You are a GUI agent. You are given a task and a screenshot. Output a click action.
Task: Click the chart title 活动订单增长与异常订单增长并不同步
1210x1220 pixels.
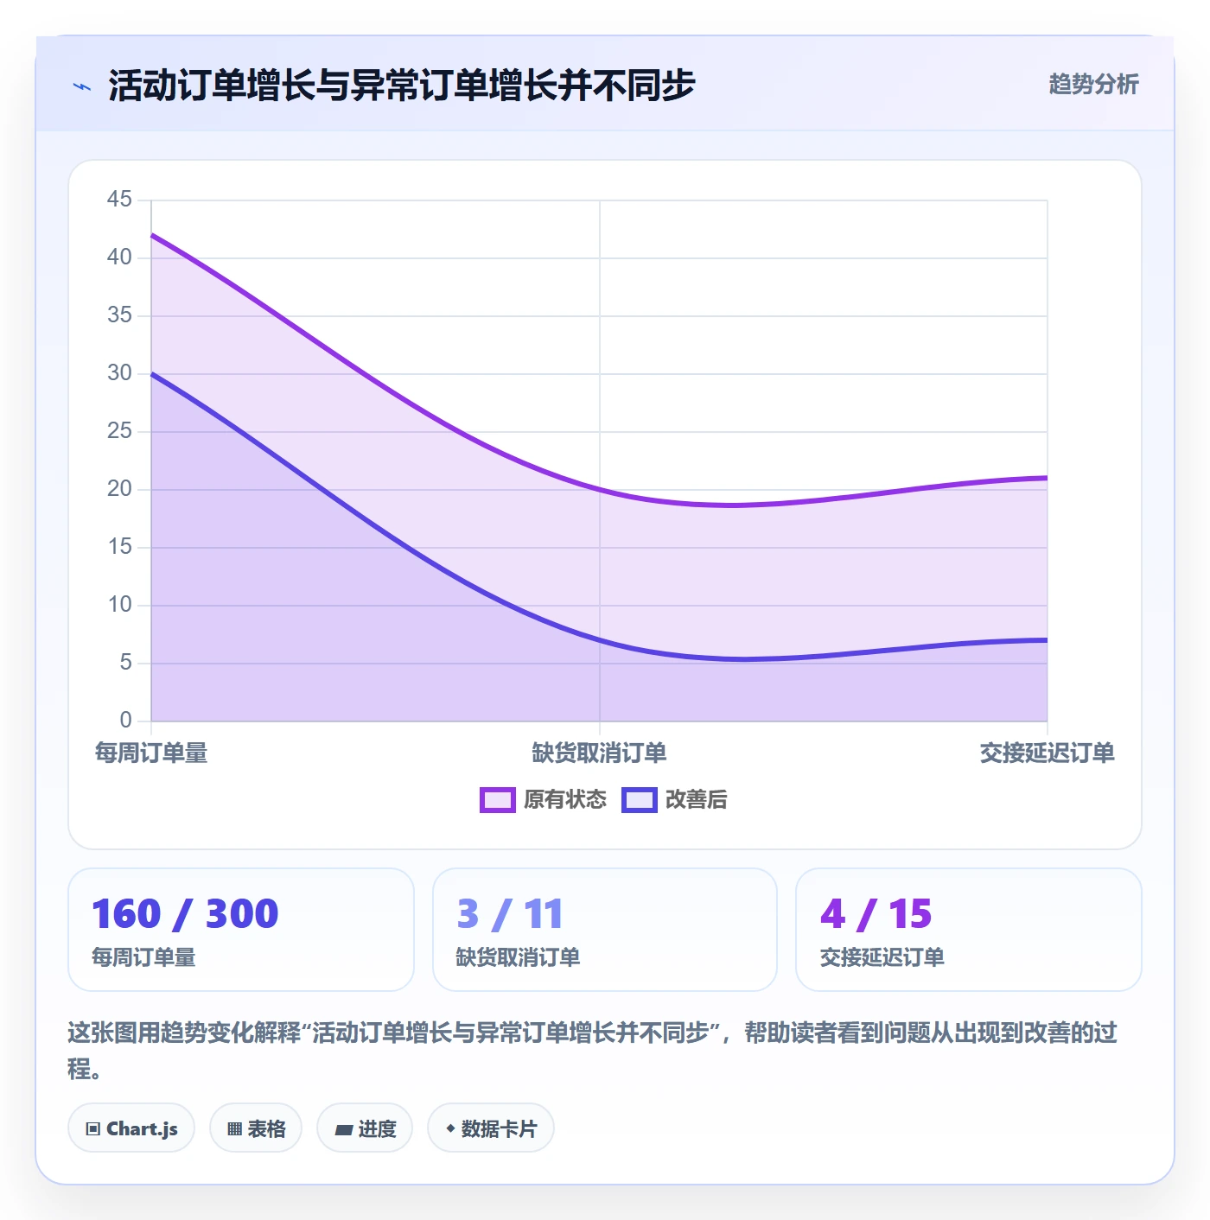[402, 86]
